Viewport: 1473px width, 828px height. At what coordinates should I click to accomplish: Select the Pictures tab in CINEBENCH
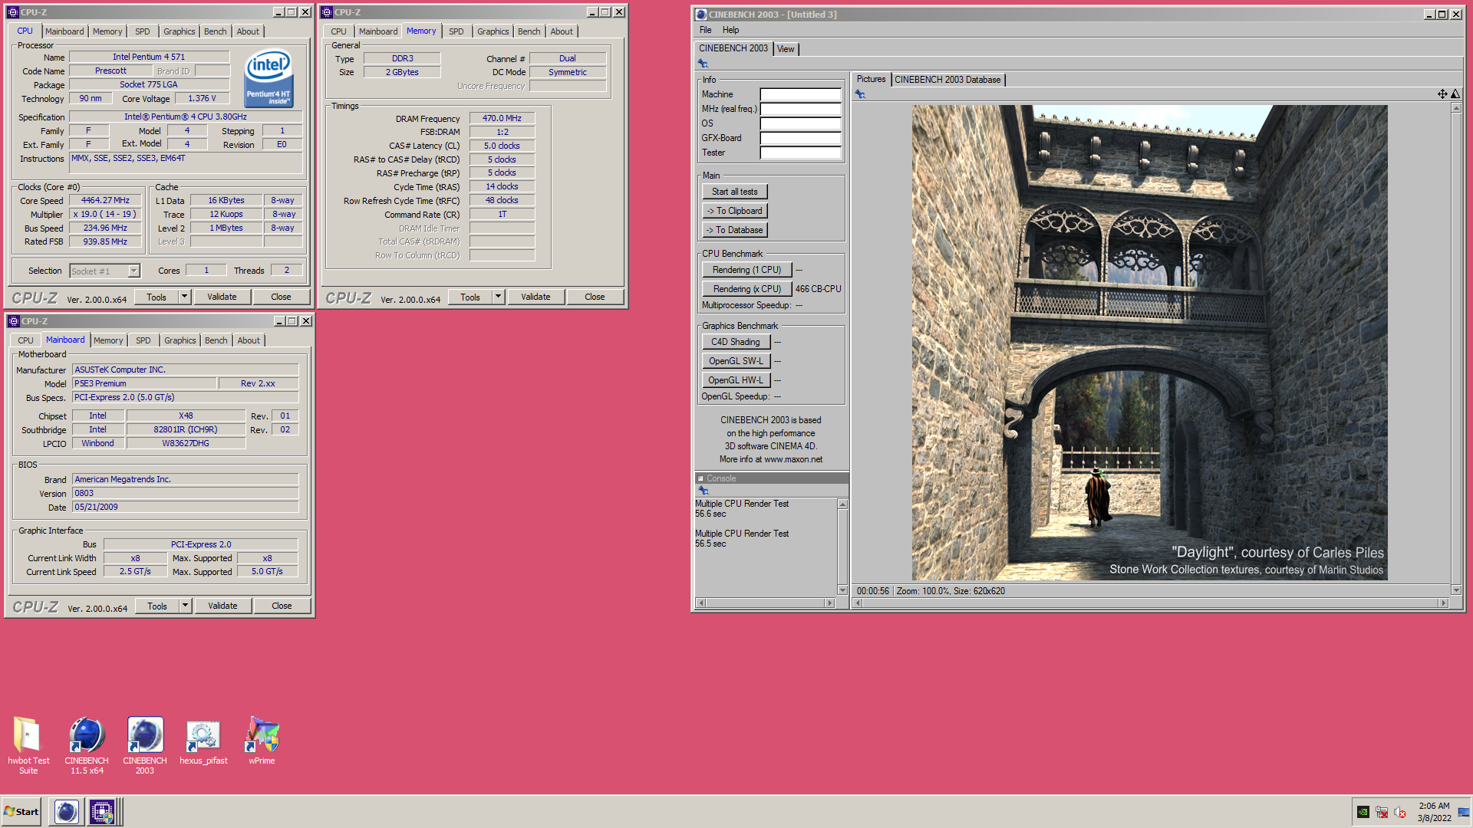click(871, 79)
